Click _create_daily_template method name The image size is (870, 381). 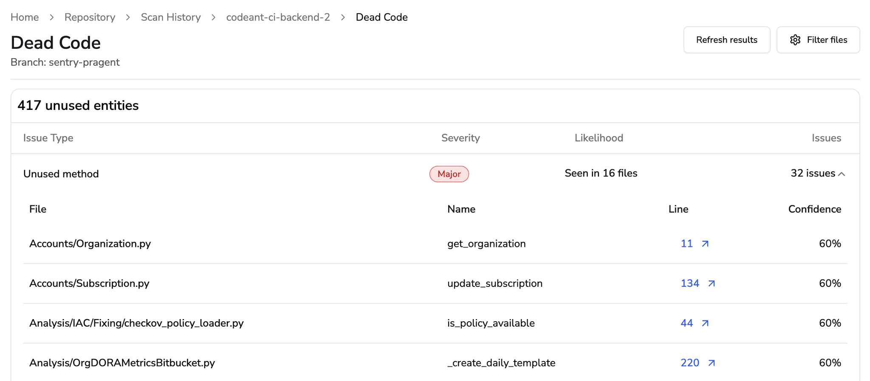[501, 363]
